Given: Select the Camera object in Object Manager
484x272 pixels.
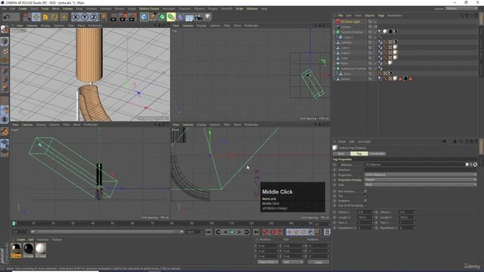Looking at the screenshot, I should click(x=346, y=27).
